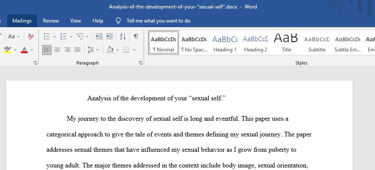This screenshot has height=170, width=375.
Task: Expand the font color dropdown arrow
Action: click(32, 50)
